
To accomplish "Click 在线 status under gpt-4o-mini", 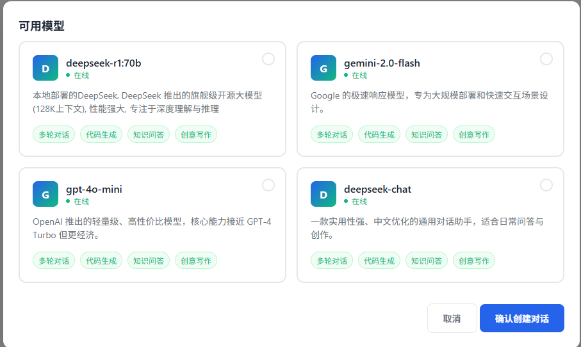I will pyautogui.click(x=78, y=202).
